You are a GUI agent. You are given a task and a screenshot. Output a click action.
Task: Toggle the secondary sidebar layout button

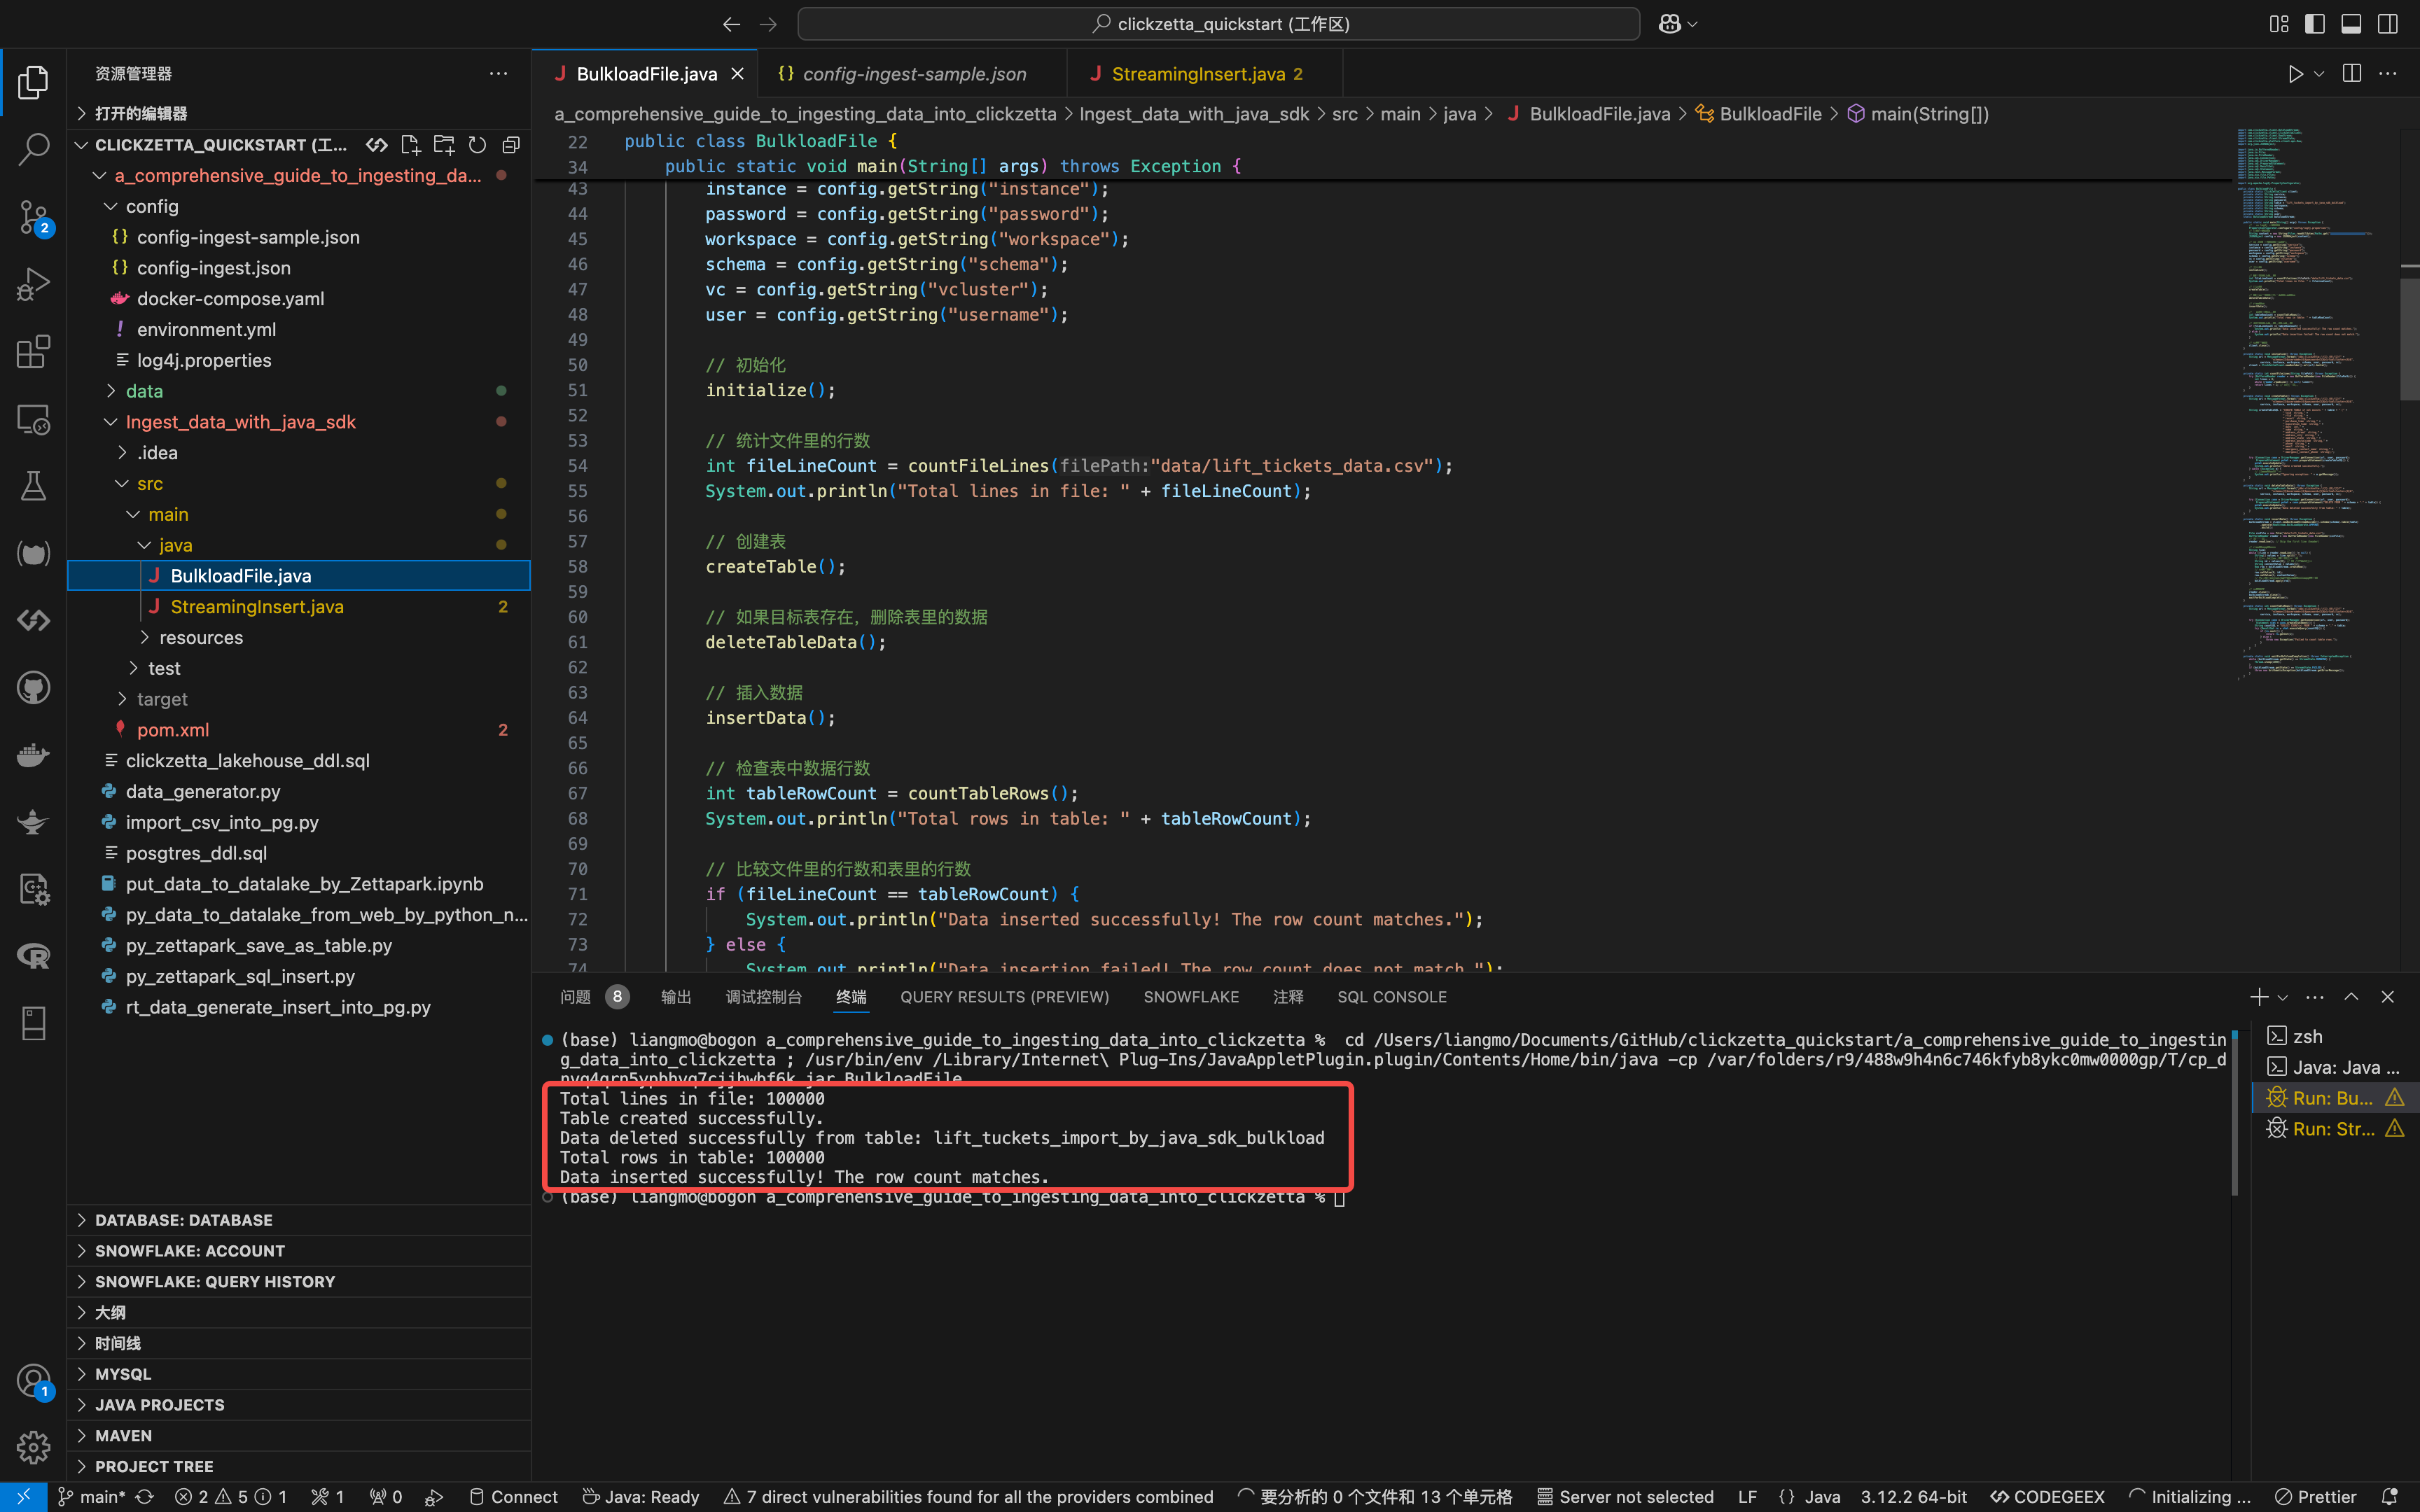click(x=2387, y=24)
